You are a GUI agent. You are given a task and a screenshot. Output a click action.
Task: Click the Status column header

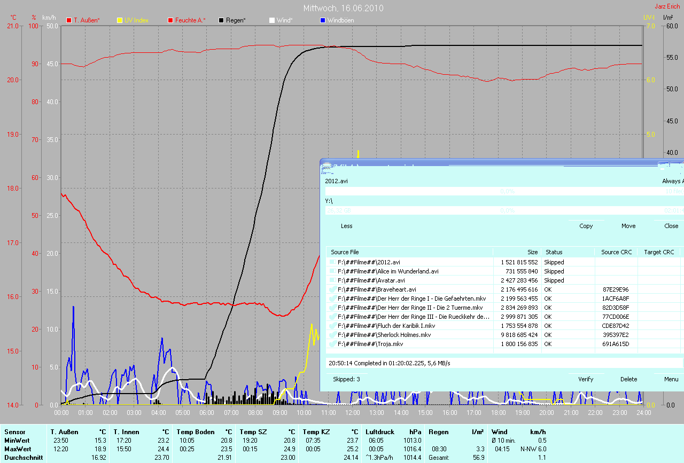coord(553,252)
